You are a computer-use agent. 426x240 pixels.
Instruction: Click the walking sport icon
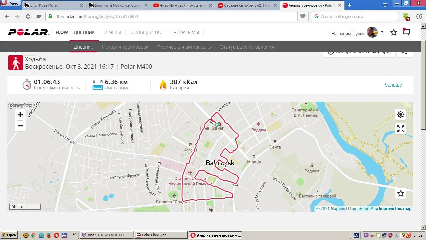[16, 63]
